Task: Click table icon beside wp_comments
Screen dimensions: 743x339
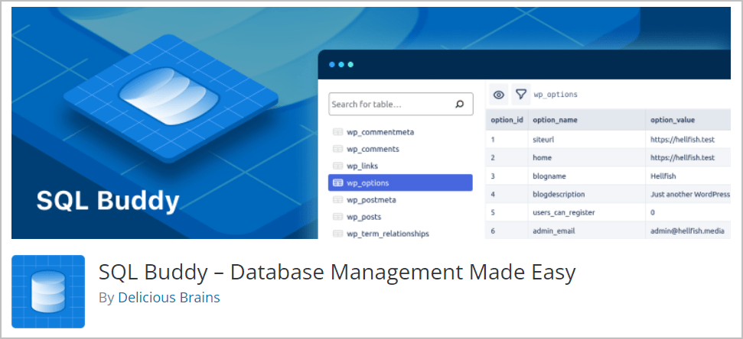Action: 337,149
